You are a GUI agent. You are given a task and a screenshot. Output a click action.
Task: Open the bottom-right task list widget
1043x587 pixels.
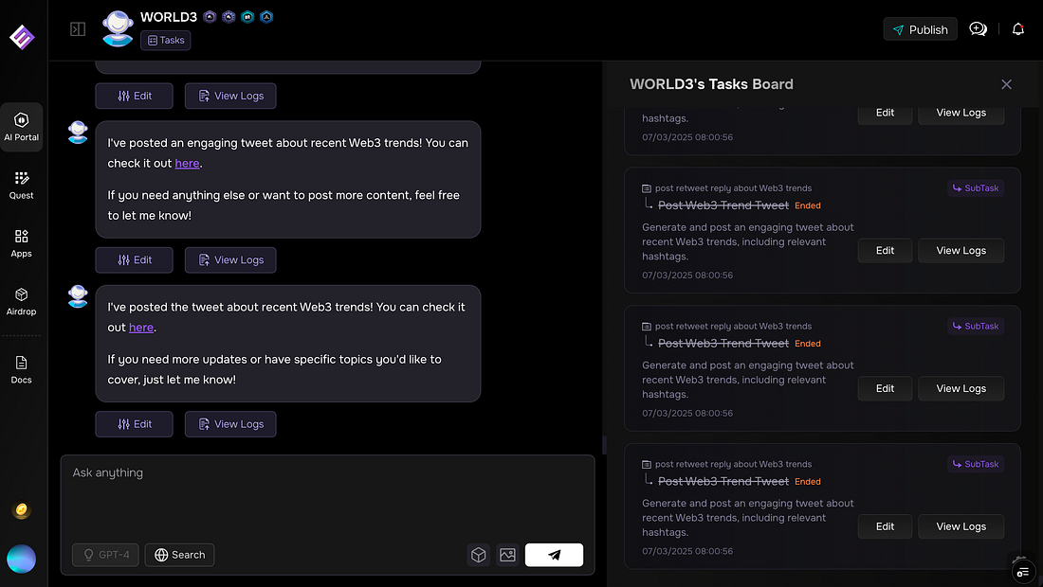click(x=1022, y=571)
